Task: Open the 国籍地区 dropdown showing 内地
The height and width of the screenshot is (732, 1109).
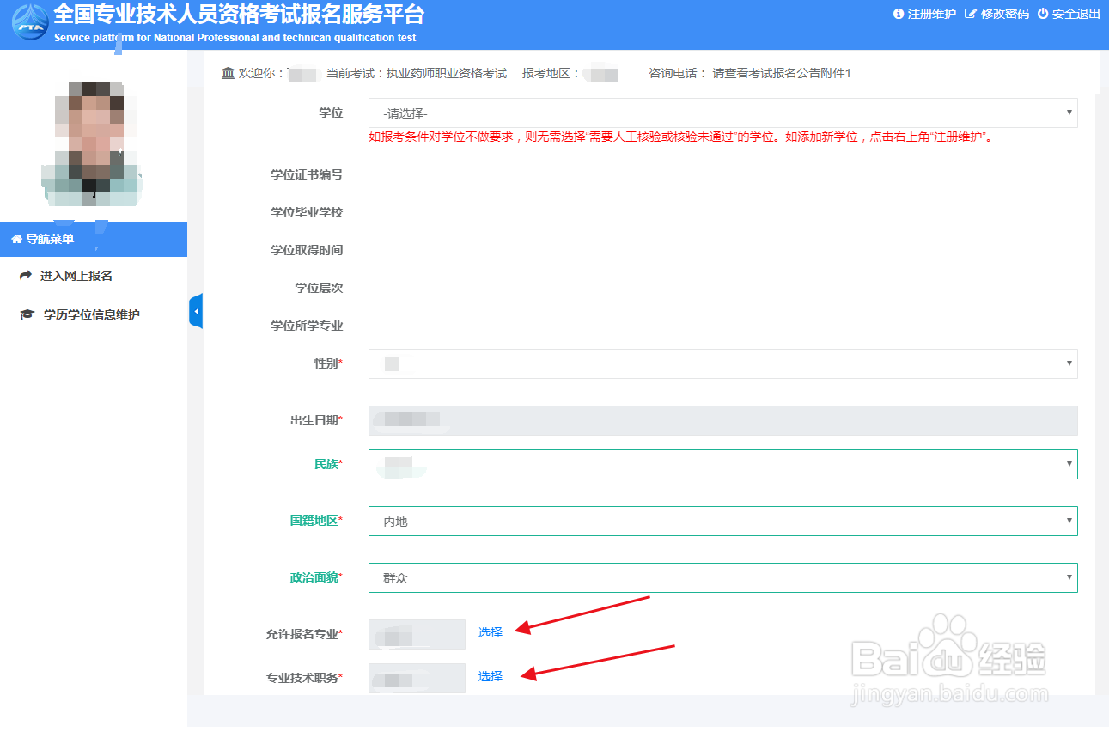Action: coord(722,521)
